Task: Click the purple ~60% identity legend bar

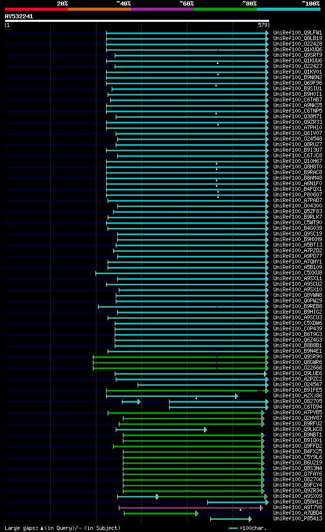Action: point(162,9)
